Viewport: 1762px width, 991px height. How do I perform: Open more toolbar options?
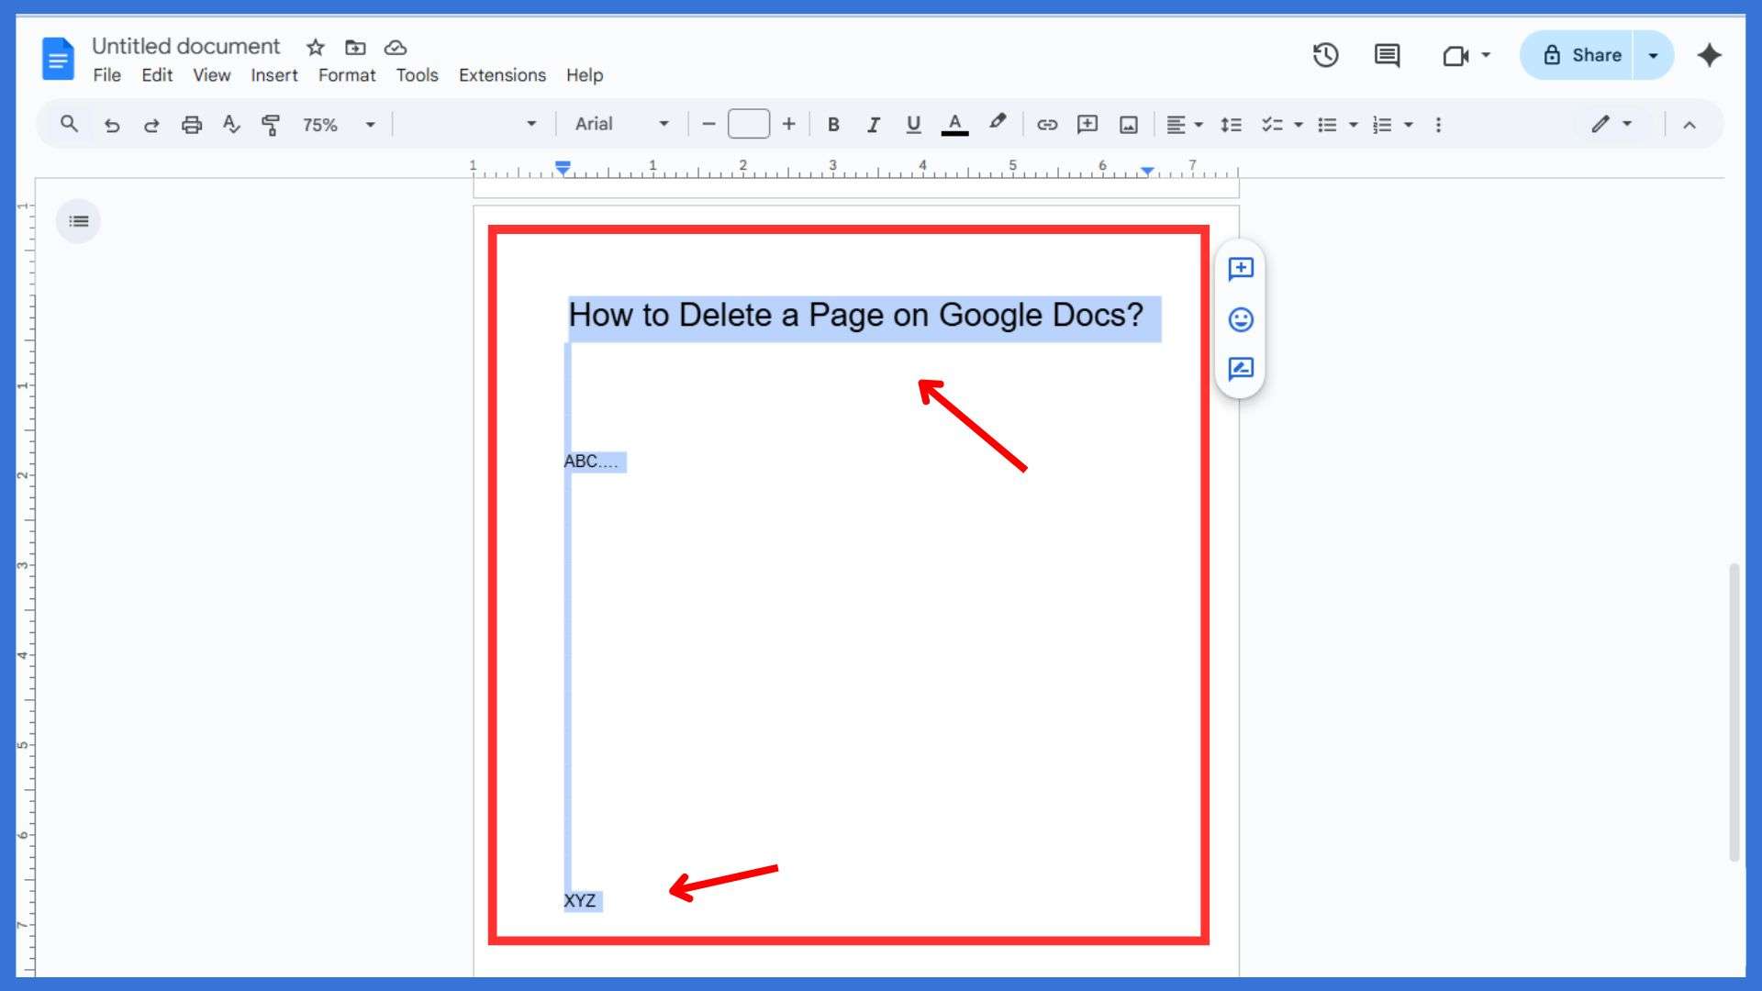tap(1438, 125)
